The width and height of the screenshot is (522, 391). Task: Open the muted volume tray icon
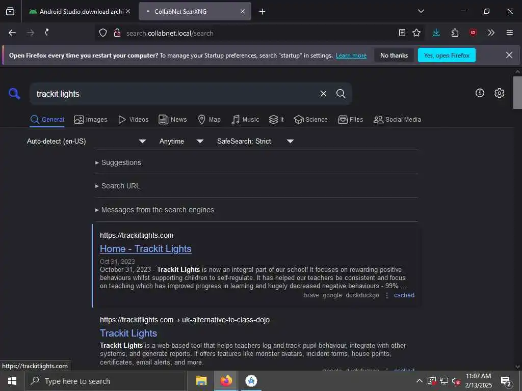pyautogui.click(x=456, y=381)
